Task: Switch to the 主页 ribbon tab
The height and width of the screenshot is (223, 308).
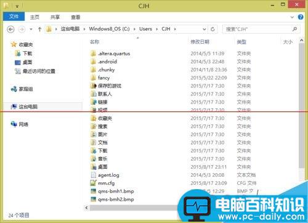Action: pos(34,17)
